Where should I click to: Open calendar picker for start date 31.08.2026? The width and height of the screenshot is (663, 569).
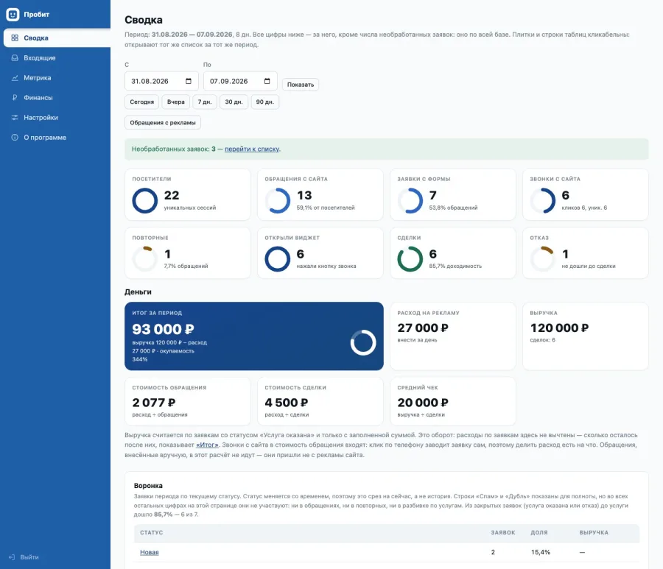click(189, 81)
